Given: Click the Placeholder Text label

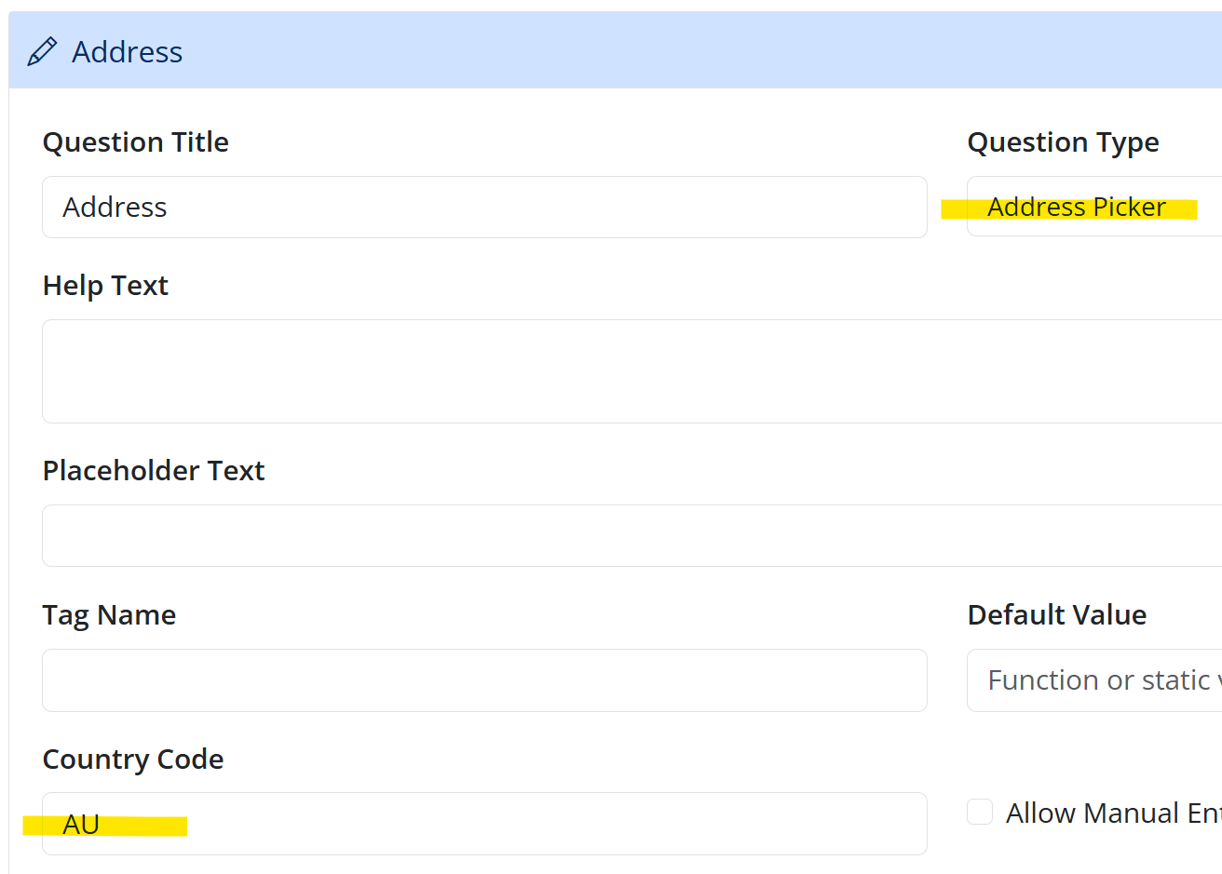Looking at the screenshot, I should pyautogui.click(x=154, y=471).
